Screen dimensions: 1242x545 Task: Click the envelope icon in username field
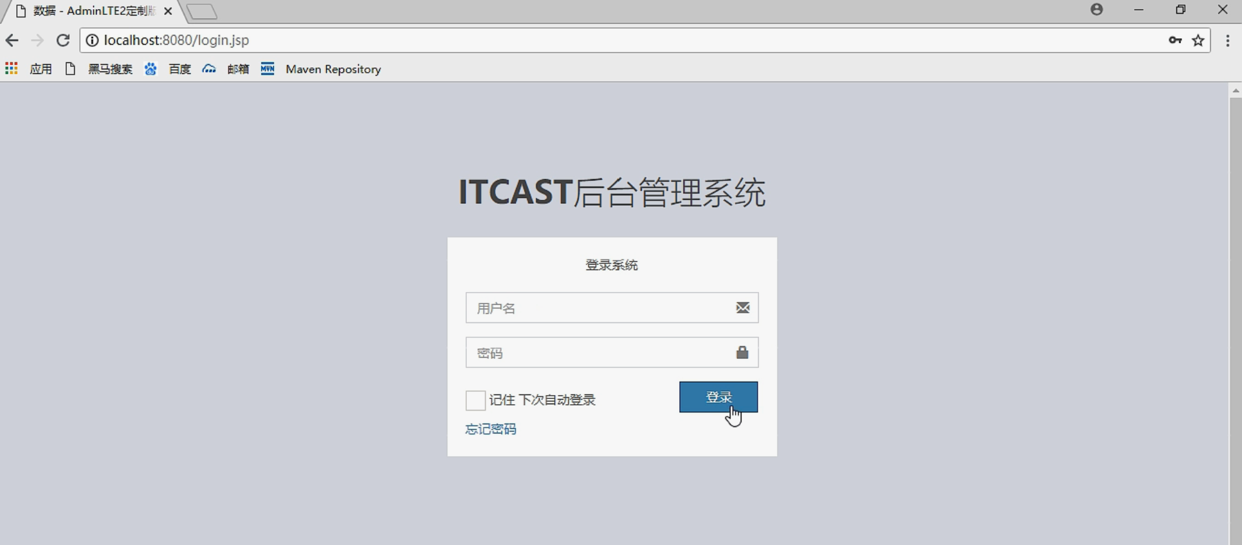point(743,308)
